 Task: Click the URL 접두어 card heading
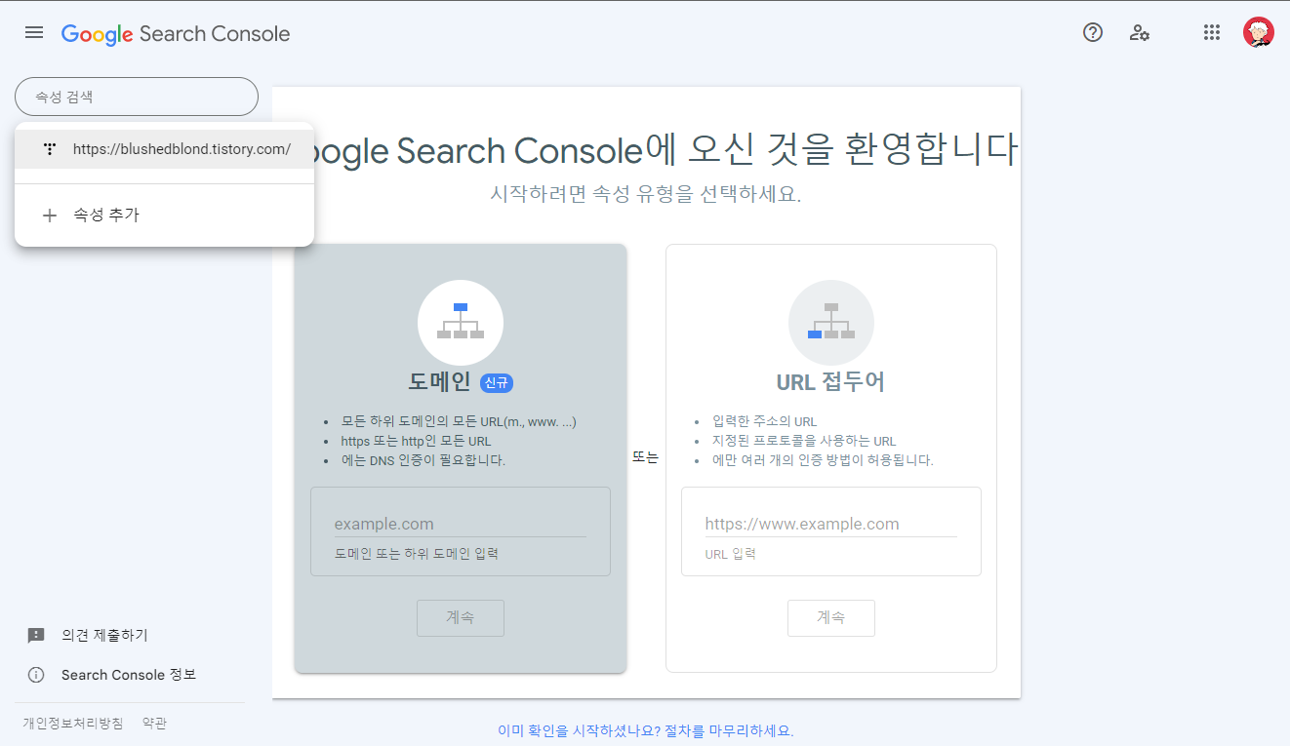click(x=830, y=382)
